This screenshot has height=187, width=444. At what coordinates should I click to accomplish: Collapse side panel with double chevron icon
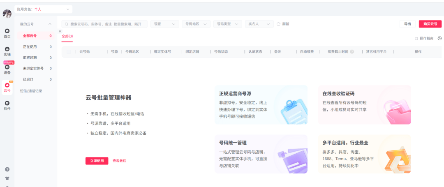(60, 31)
